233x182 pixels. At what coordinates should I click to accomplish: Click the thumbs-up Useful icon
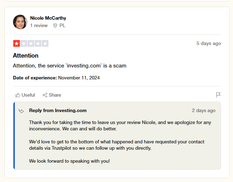[x=18, y=95]
